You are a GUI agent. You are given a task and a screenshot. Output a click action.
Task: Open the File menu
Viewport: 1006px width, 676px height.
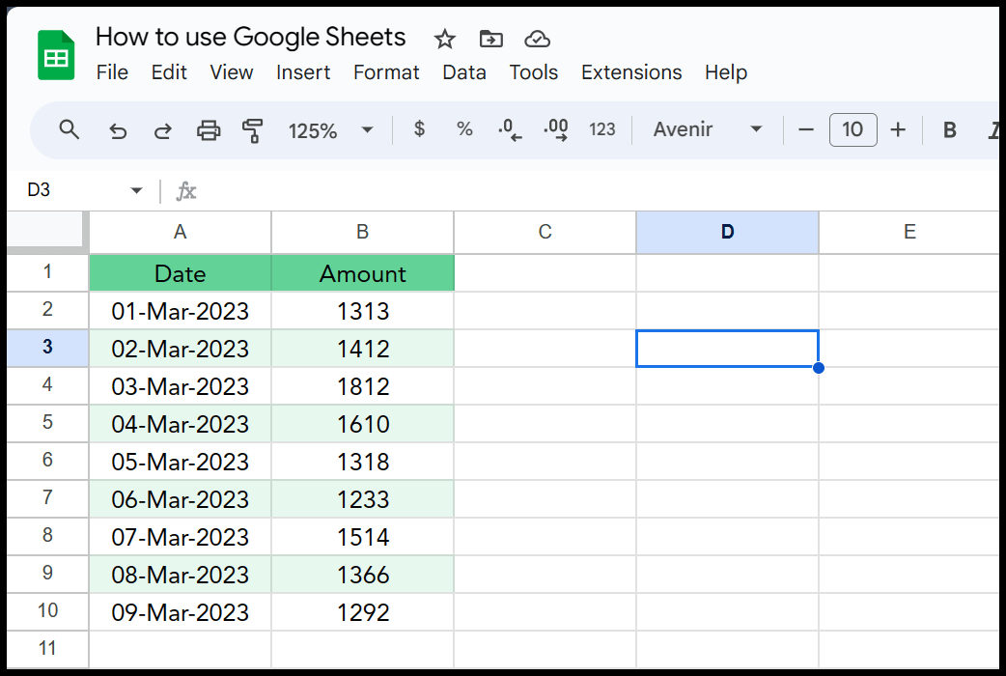pyautogui.click(x=112, y=72)
